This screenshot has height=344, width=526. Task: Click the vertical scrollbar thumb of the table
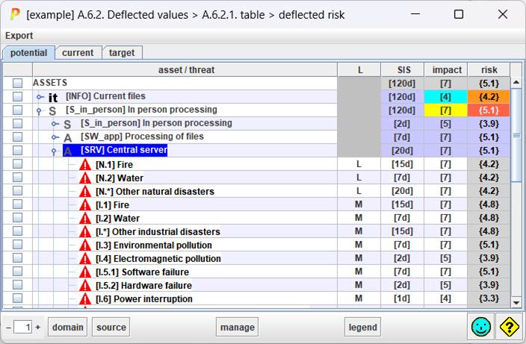click(516, 135)
